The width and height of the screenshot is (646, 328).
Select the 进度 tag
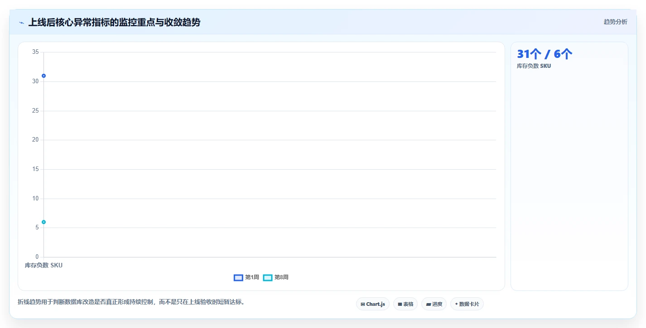pos(434,304)
